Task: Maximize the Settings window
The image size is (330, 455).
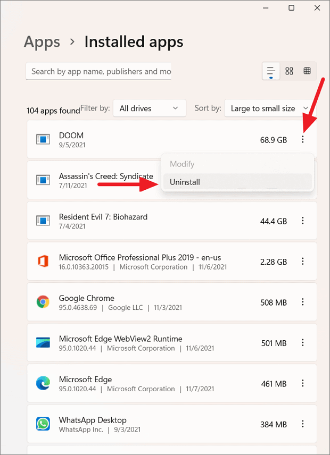Action: point(291,8)
